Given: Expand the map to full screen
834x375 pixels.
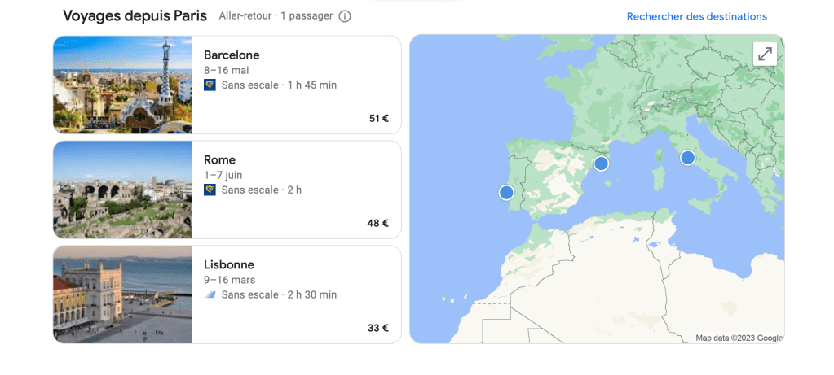Looking at the screenshot, I should (765, 55).
